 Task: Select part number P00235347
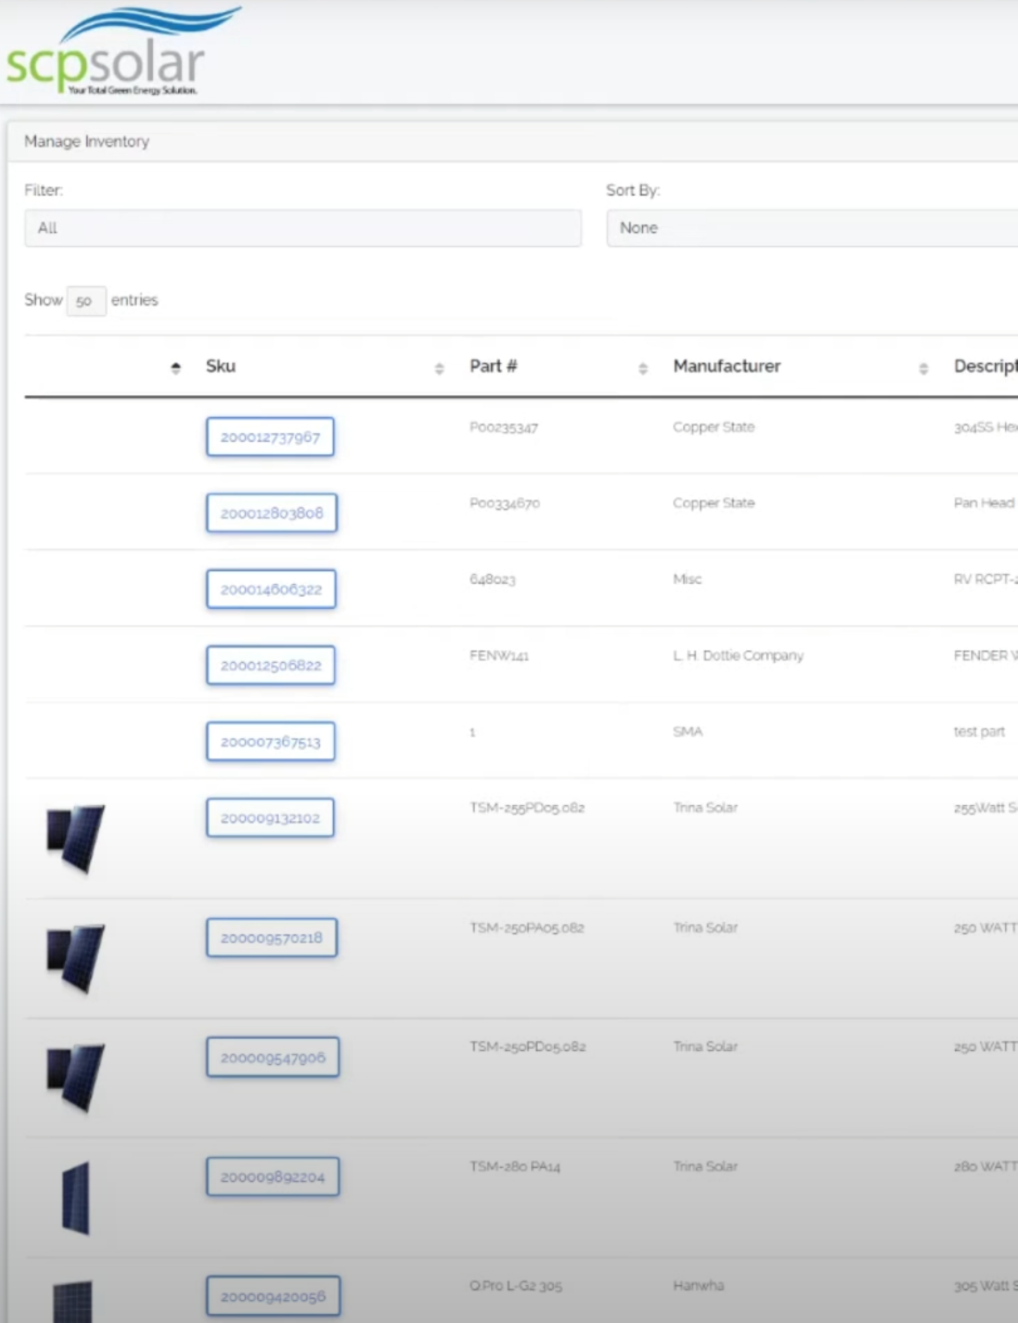[504, 427]
